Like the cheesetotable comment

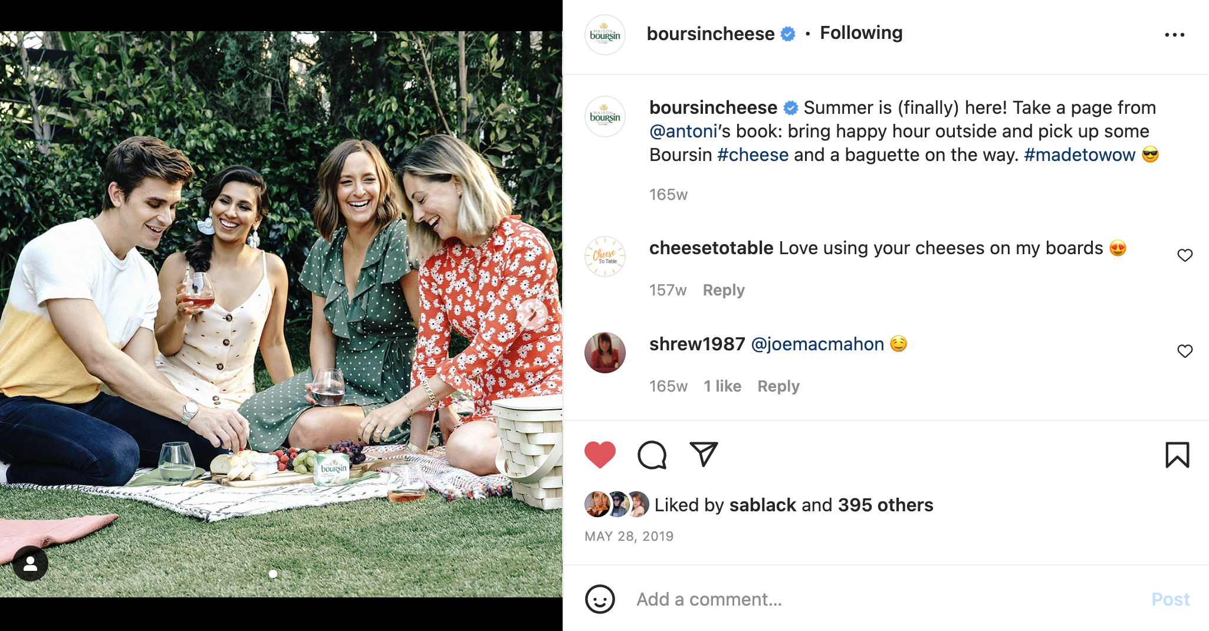1185,255
